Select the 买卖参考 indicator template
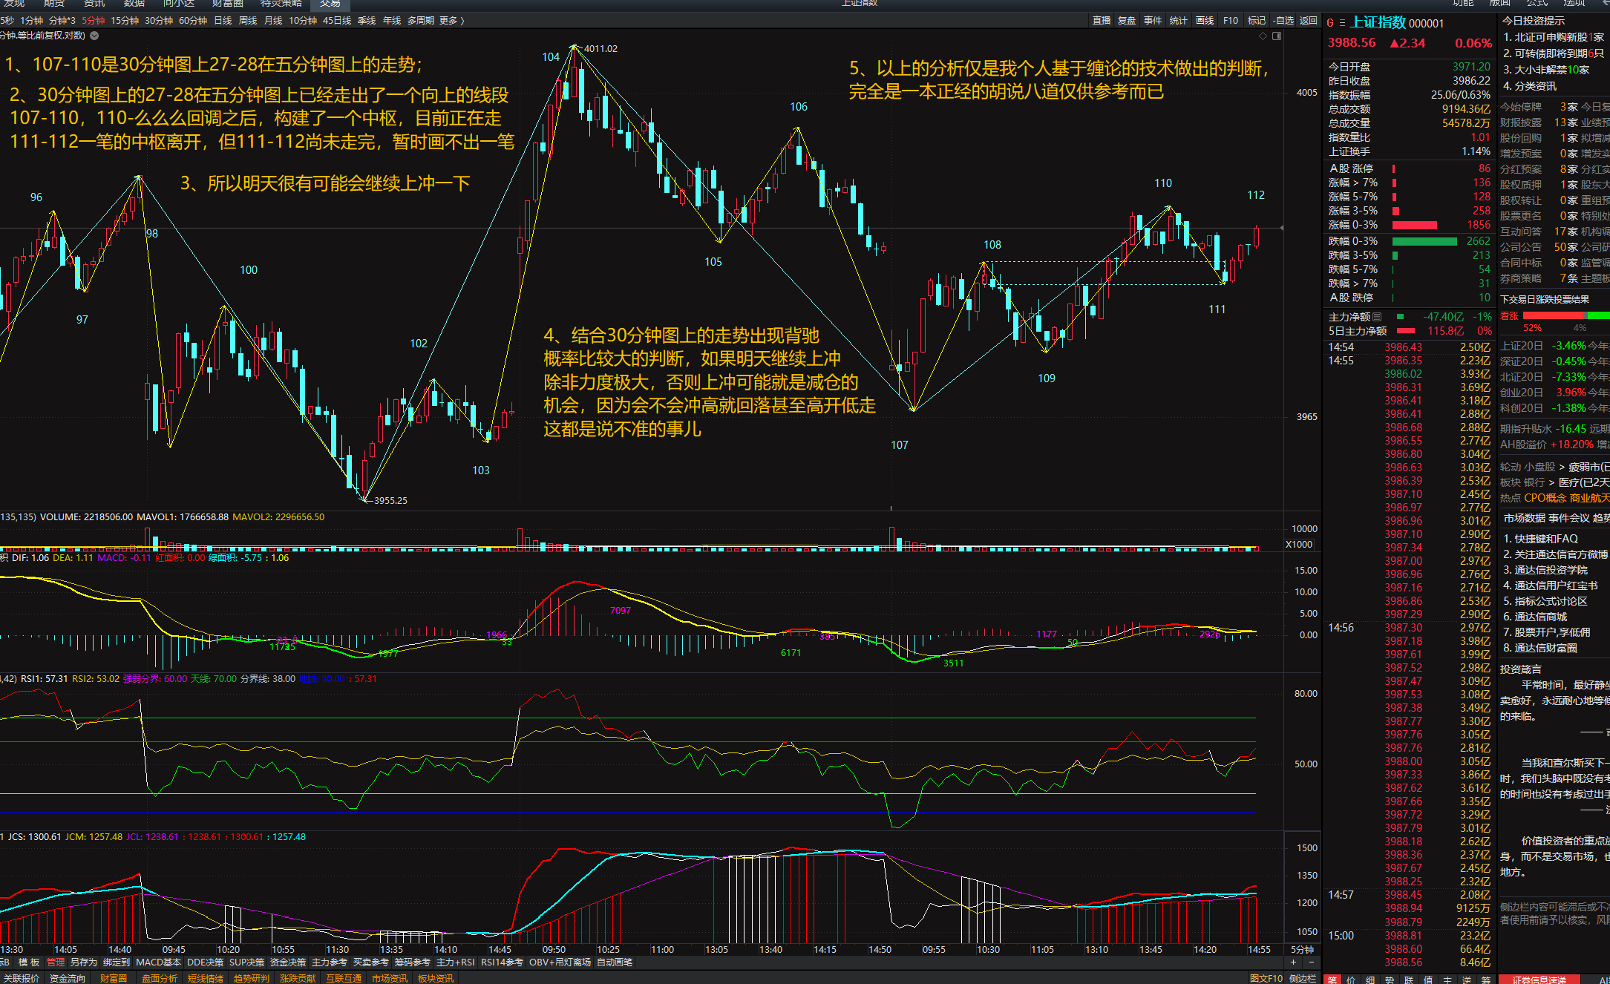 click(371, 962)
